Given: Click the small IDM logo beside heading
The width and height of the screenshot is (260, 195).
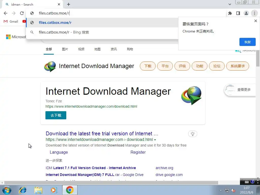Looking at the screenshot, I should pyautogui.click(x=50, y=66).
